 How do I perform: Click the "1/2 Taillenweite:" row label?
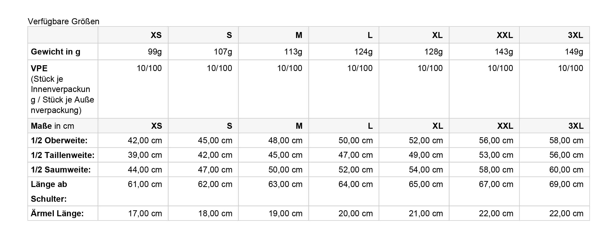pyautogui.click(x=63, y=155)
